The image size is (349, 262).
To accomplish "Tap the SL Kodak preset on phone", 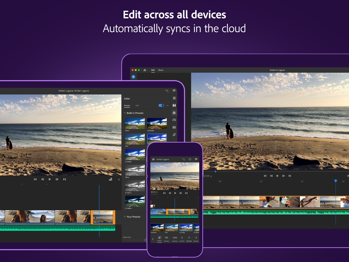I will click(186, 228).
